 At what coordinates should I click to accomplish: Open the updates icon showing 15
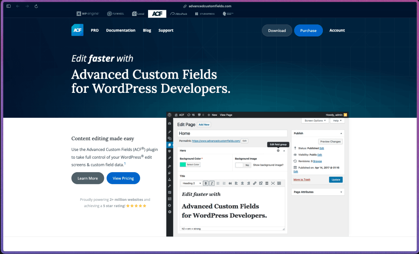[x=191, y=115]
